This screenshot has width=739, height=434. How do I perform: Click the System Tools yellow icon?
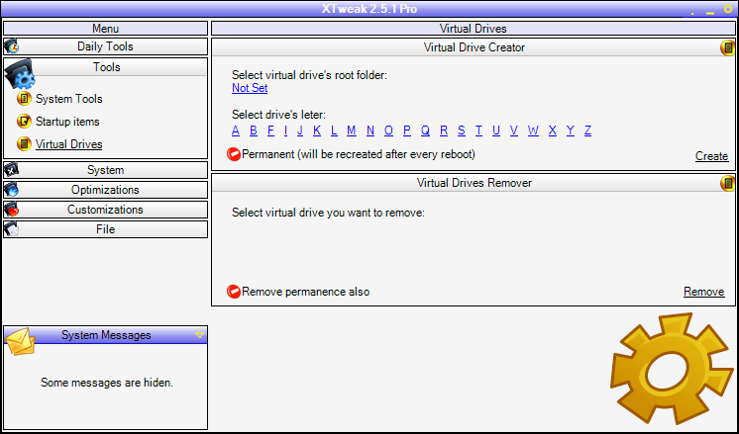tap(24, 98)
